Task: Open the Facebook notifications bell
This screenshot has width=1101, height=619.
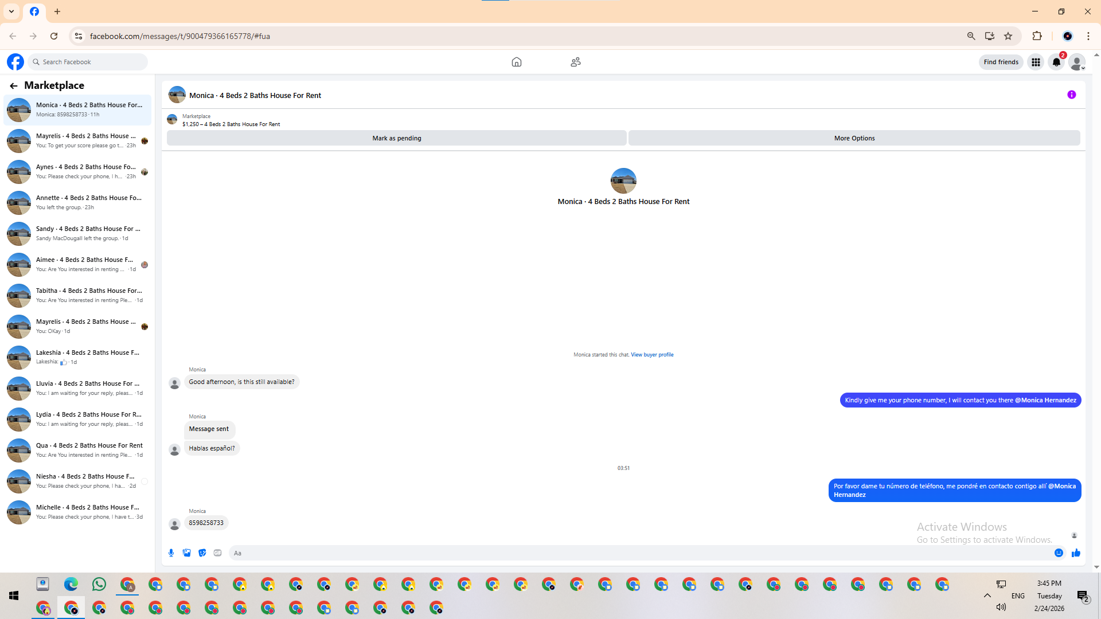Action: pyautogui.click(x=1056, y=62)
